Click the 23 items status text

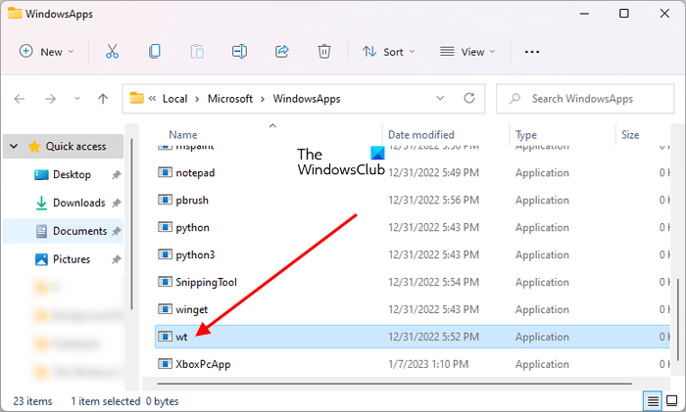pos(32,401)
